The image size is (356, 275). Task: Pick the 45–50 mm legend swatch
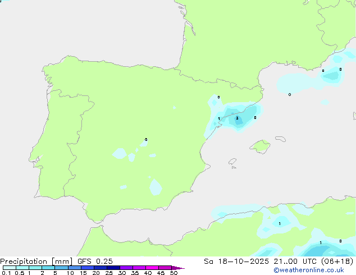165,268
